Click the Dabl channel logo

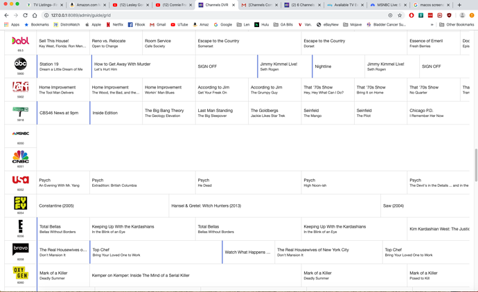(x=20, y=42)
